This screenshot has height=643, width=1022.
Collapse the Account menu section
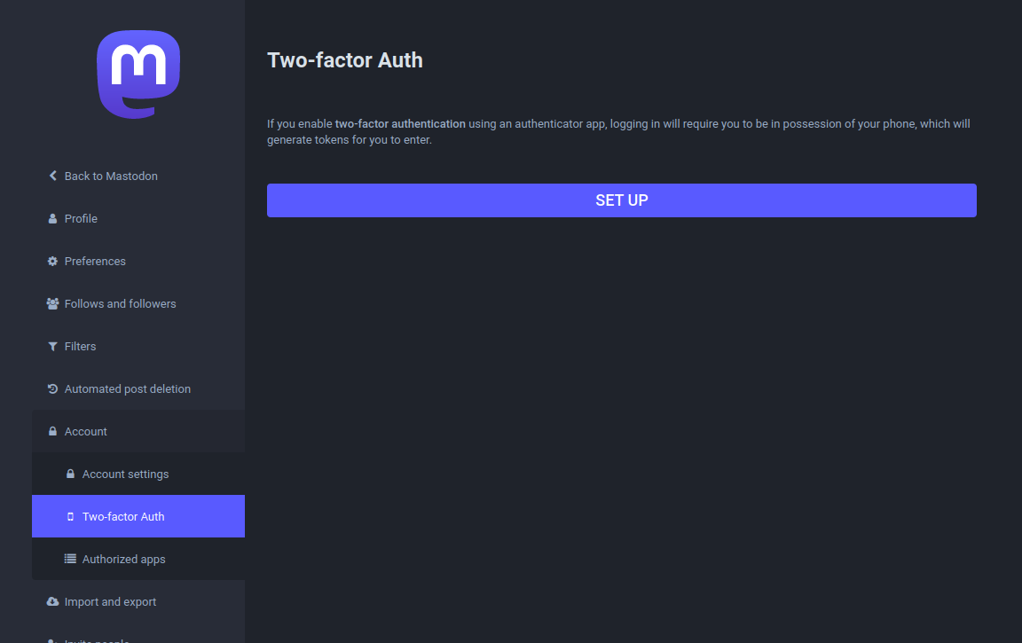[x=86, y=432]
